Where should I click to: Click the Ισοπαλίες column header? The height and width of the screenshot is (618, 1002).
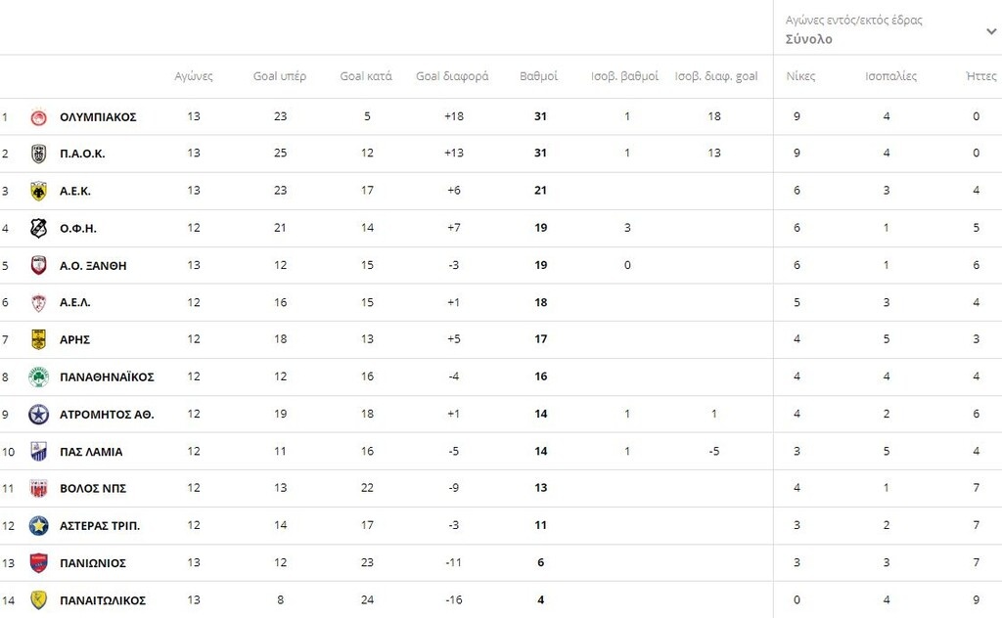tap(890, 76)
